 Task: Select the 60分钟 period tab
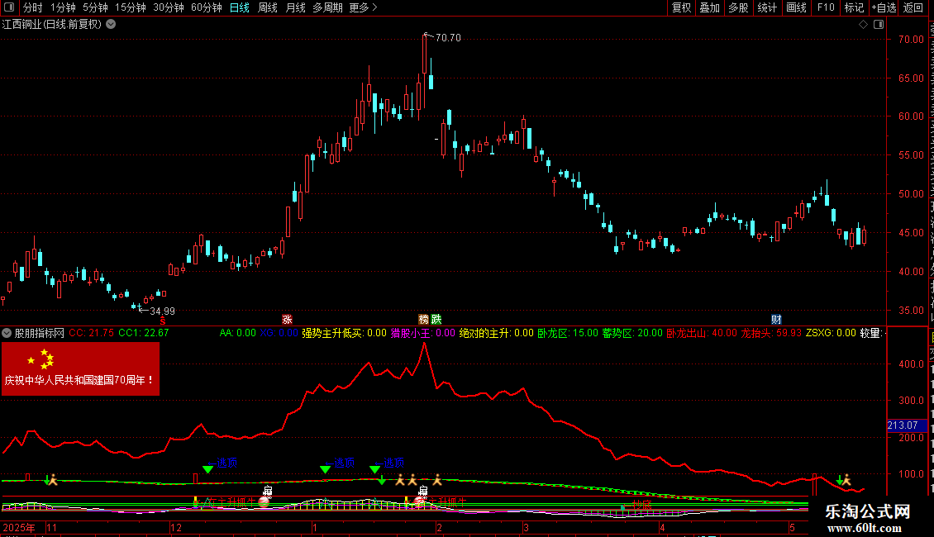(207, 7)
